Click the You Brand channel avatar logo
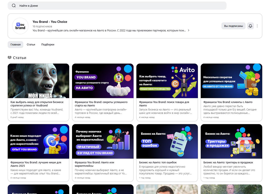 (x=20, y=26)
